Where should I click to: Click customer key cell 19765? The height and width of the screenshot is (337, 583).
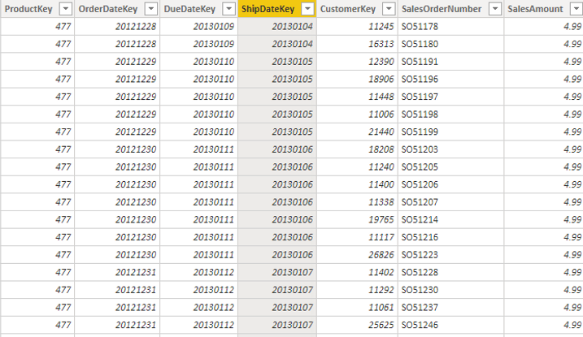tap(357, 220)
